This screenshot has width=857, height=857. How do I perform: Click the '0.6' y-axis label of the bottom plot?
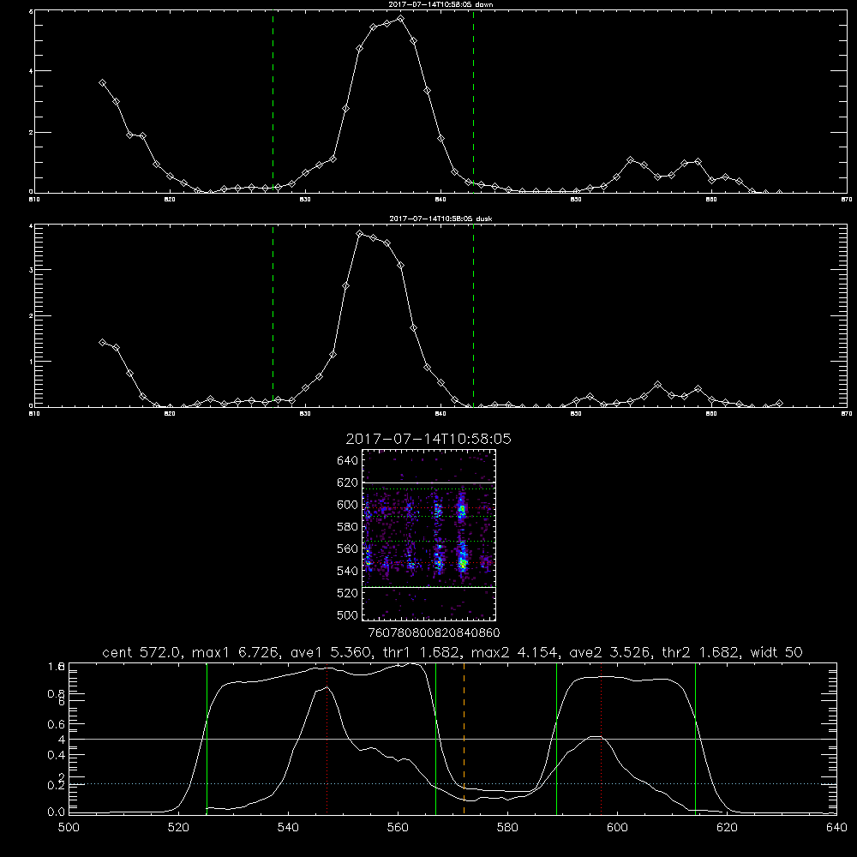coord(57,724)
